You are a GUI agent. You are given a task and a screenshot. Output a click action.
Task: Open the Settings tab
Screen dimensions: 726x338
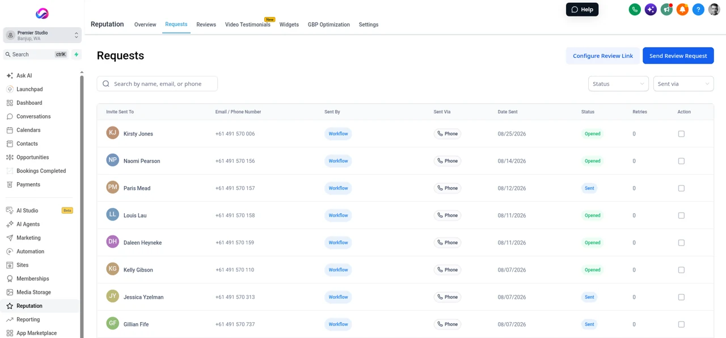[369, 24]
